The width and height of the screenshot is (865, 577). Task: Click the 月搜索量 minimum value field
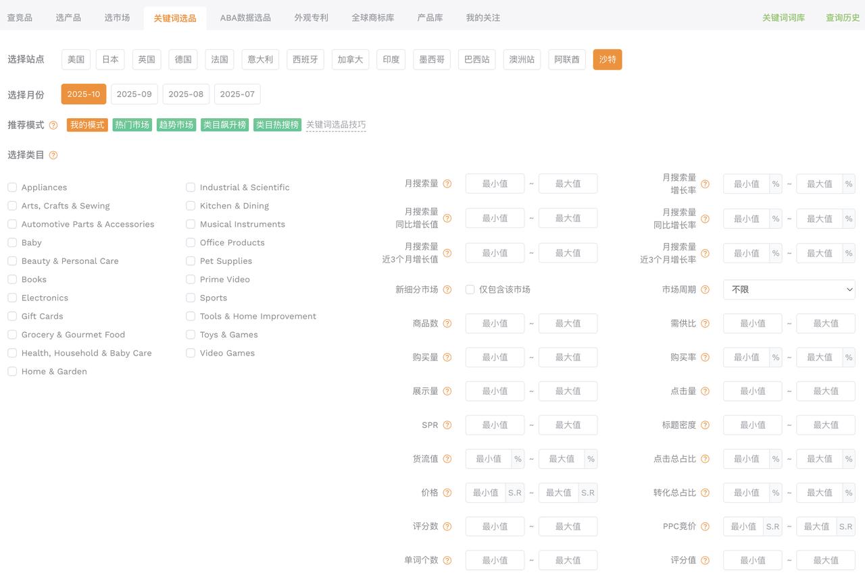click(x=495, y=184)
